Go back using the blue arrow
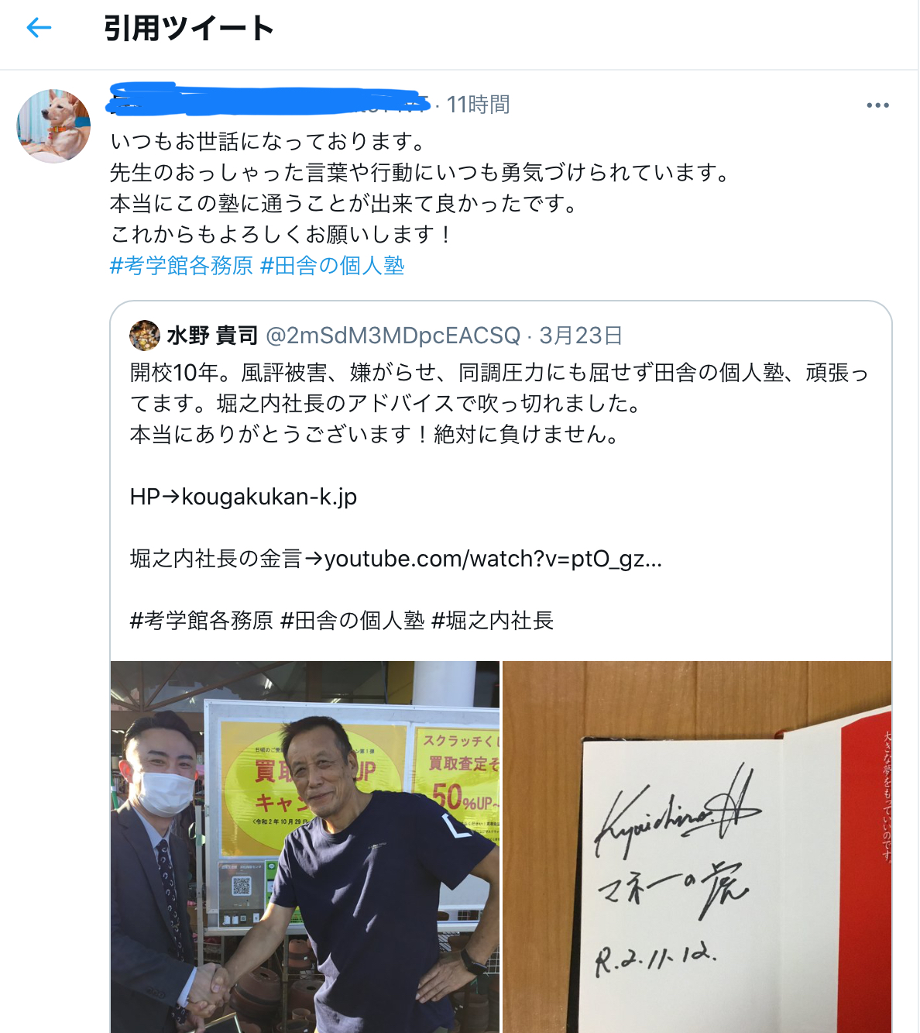Image resolution: width=920 pixels, height=1033 pixels. pyautogui.click(x=39, y=28)
